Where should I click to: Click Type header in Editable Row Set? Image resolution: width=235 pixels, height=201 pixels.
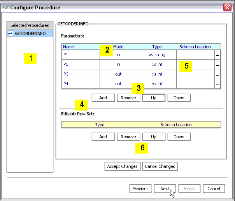(x=100, y=125)
